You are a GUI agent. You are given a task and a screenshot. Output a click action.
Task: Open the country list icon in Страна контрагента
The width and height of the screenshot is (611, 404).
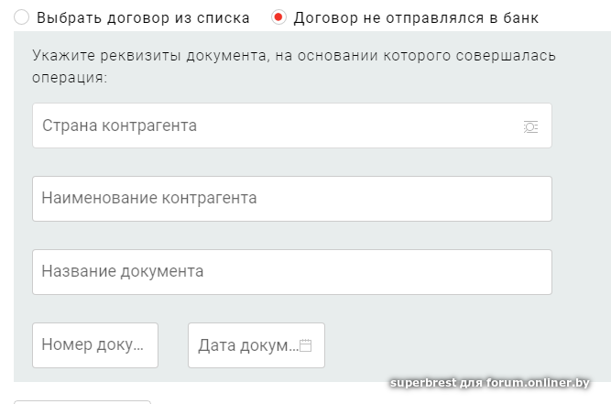(x=530, y=126)
